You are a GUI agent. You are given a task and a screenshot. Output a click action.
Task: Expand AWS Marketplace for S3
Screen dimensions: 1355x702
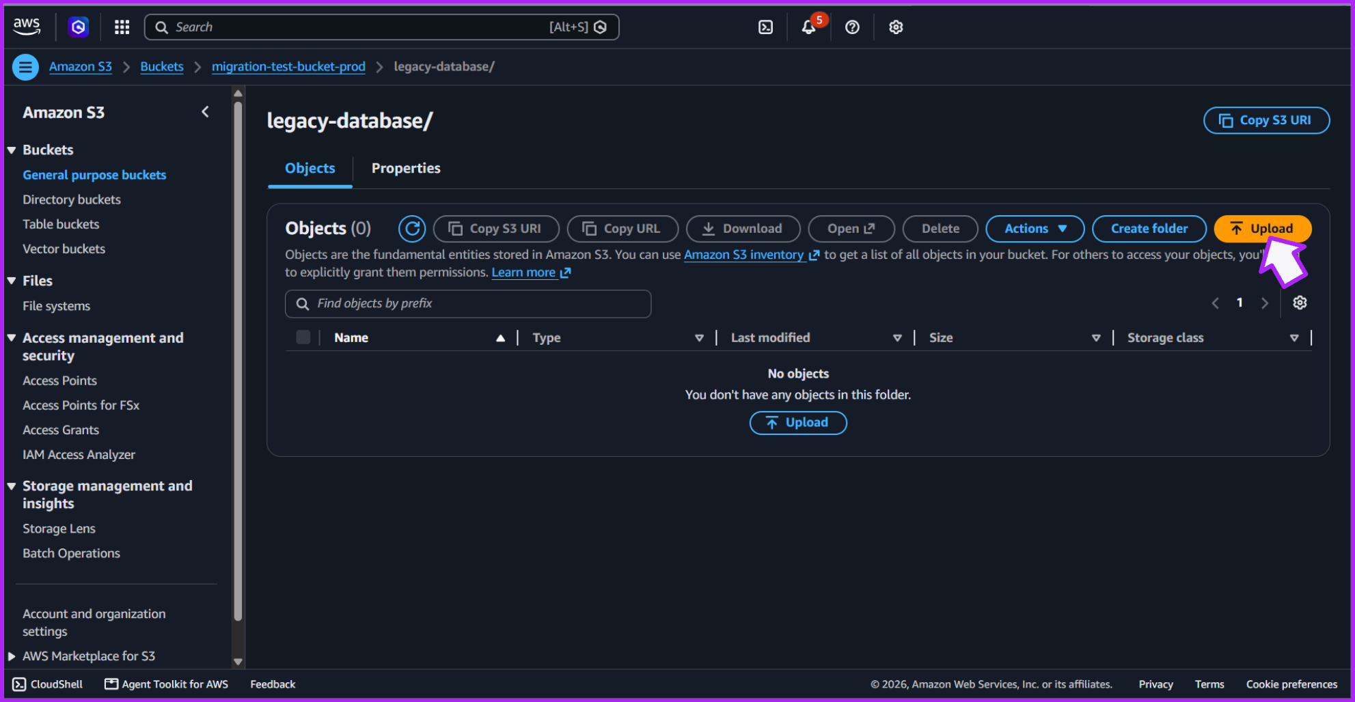pyautogui.click(x=12, y=656)
